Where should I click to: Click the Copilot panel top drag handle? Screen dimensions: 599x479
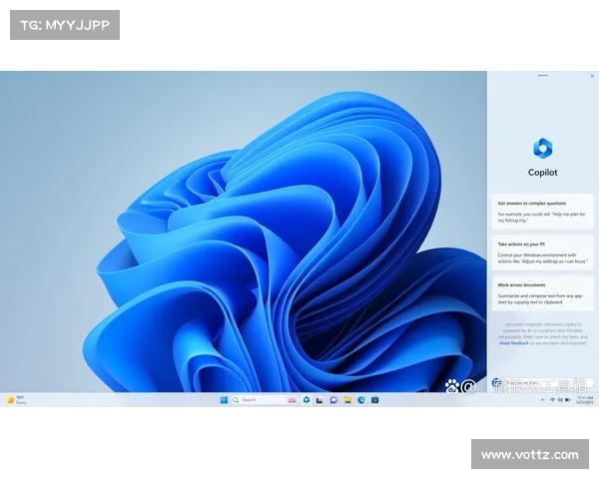click(x=543, y=76)
